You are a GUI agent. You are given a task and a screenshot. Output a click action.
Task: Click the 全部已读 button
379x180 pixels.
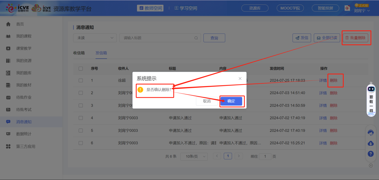tap(327, 38)
